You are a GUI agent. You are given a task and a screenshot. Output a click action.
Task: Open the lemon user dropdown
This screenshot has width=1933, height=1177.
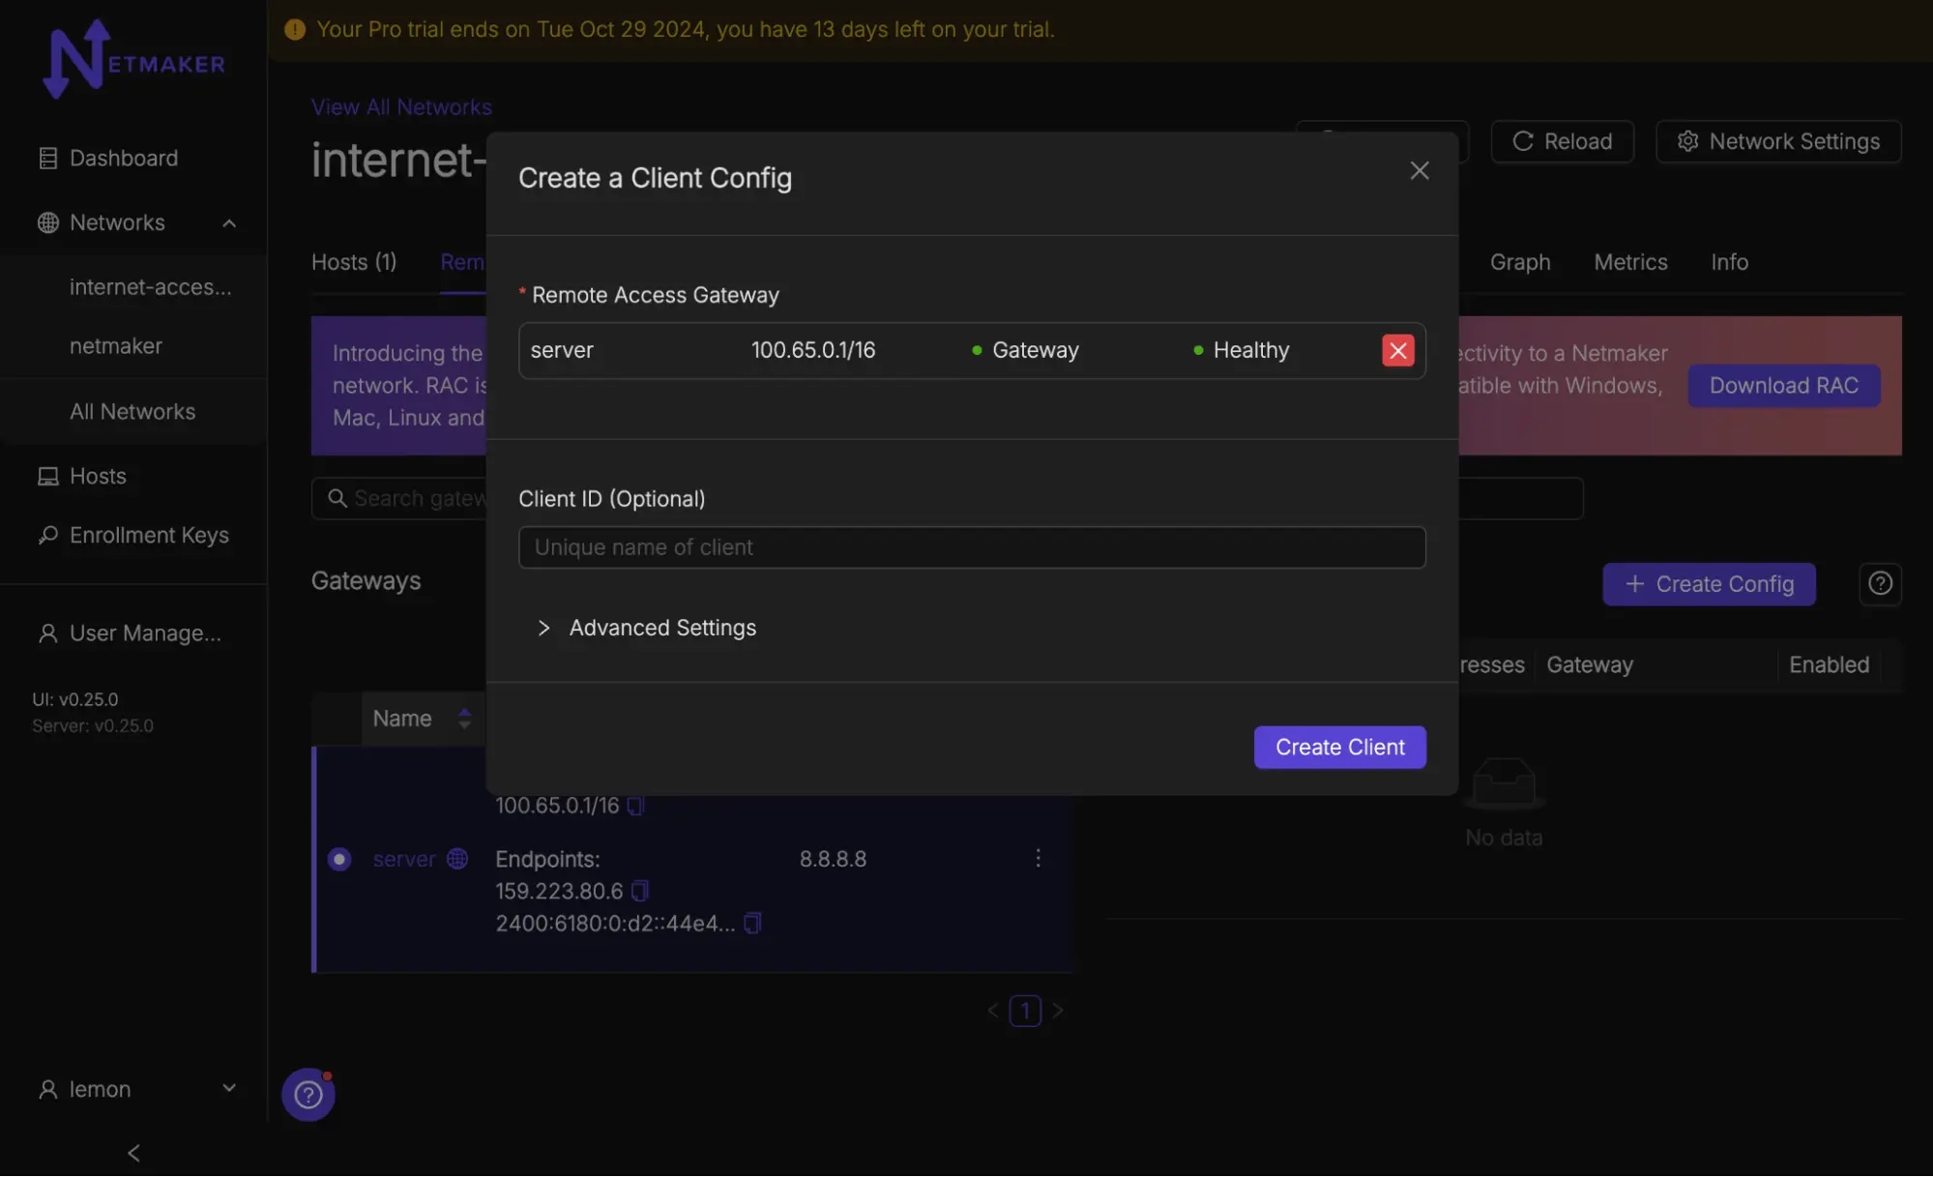click(229, 1088)
